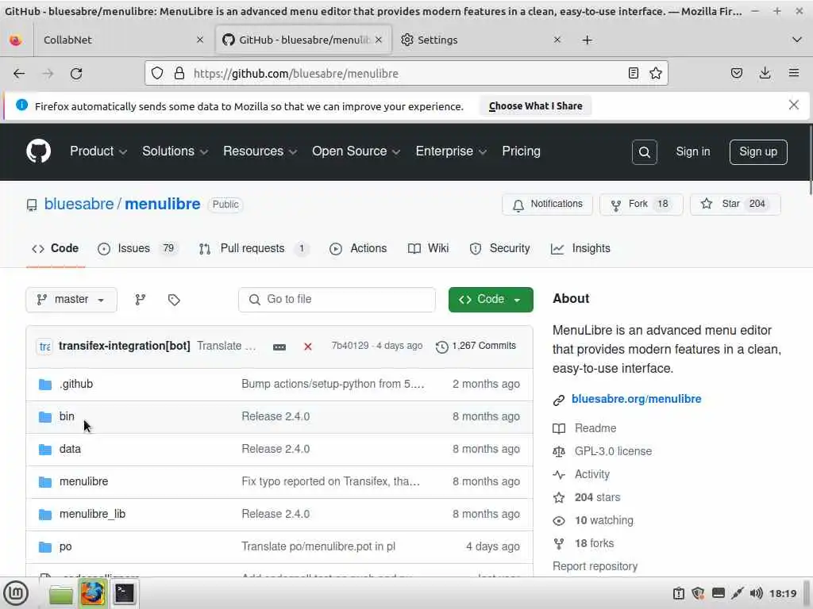Click Choose What I Share button

[x=536, y=105]
